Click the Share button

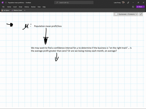click(x=140, y=7)
